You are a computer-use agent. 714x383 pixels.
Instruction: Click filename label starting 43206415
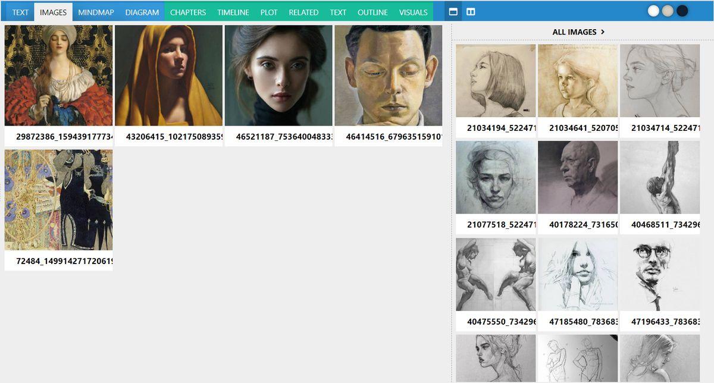(x=174, y=136)
